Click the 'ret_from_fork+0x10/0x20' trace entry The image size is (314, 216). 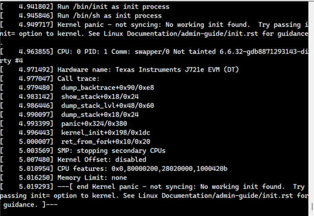tap(105, 142)
